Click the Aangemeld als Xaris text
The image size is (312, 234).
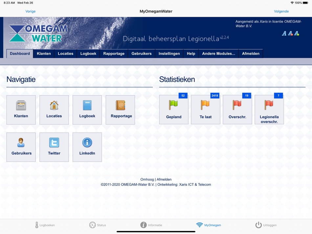click(x=268, y=24)
